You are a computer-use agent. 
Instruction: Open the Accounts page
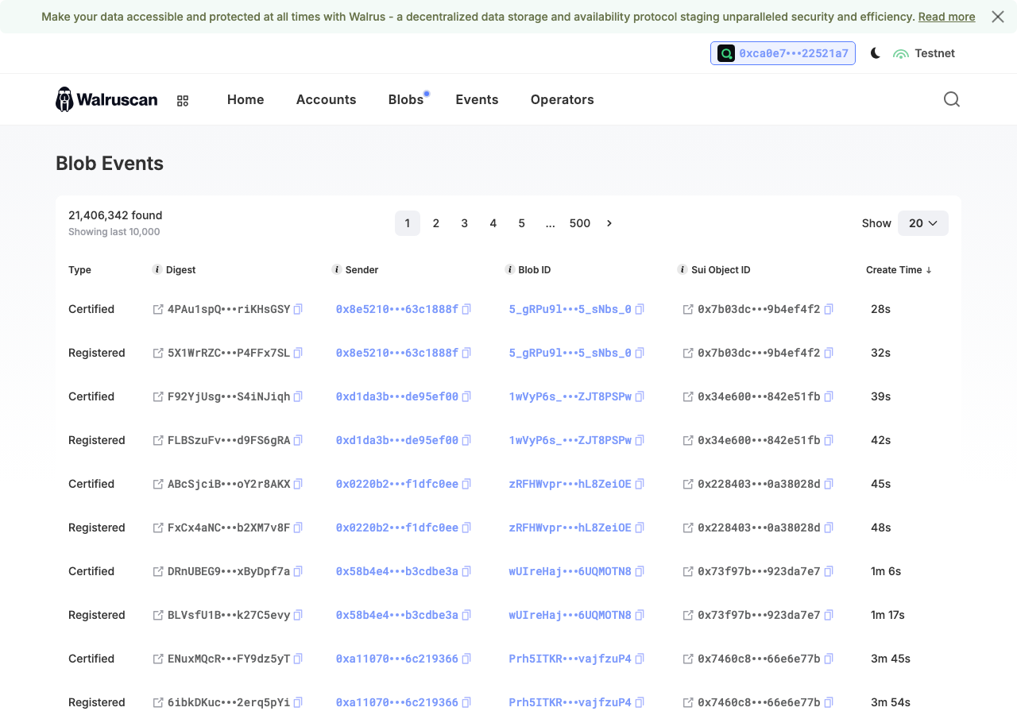[327, 99]
